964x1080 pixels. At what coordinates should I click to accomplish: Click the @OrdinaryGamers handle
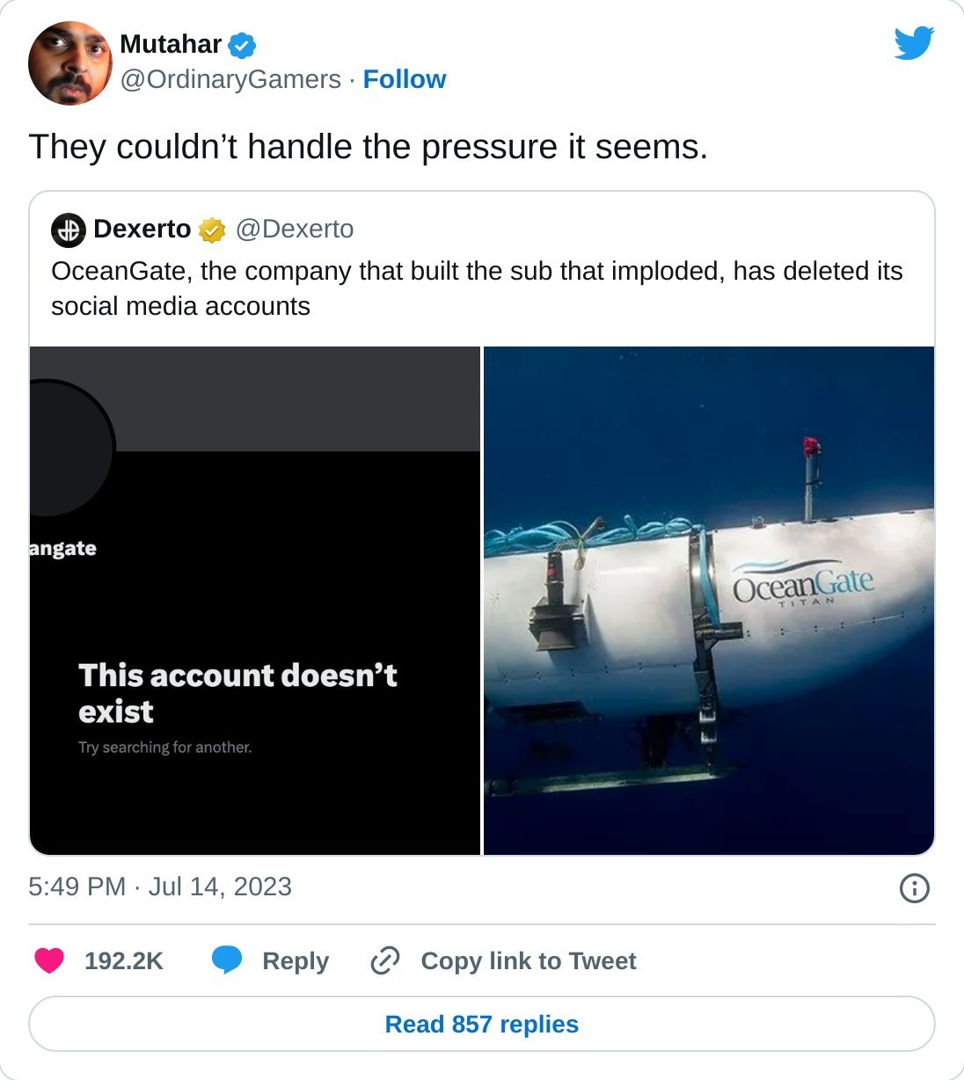click(x=230, y=79)
